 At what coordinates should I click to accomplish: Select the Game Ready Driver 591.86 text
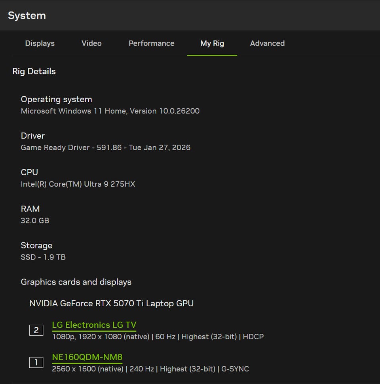pos(105,147)
